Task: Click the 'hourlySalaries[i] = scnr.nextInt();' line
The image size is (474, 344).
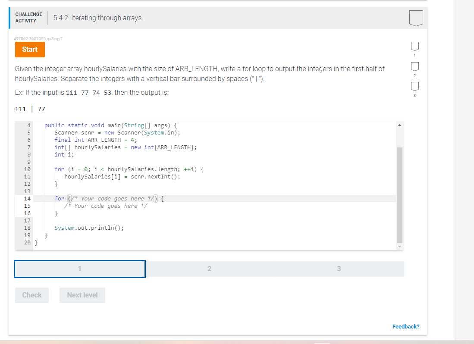Action: 122,177
